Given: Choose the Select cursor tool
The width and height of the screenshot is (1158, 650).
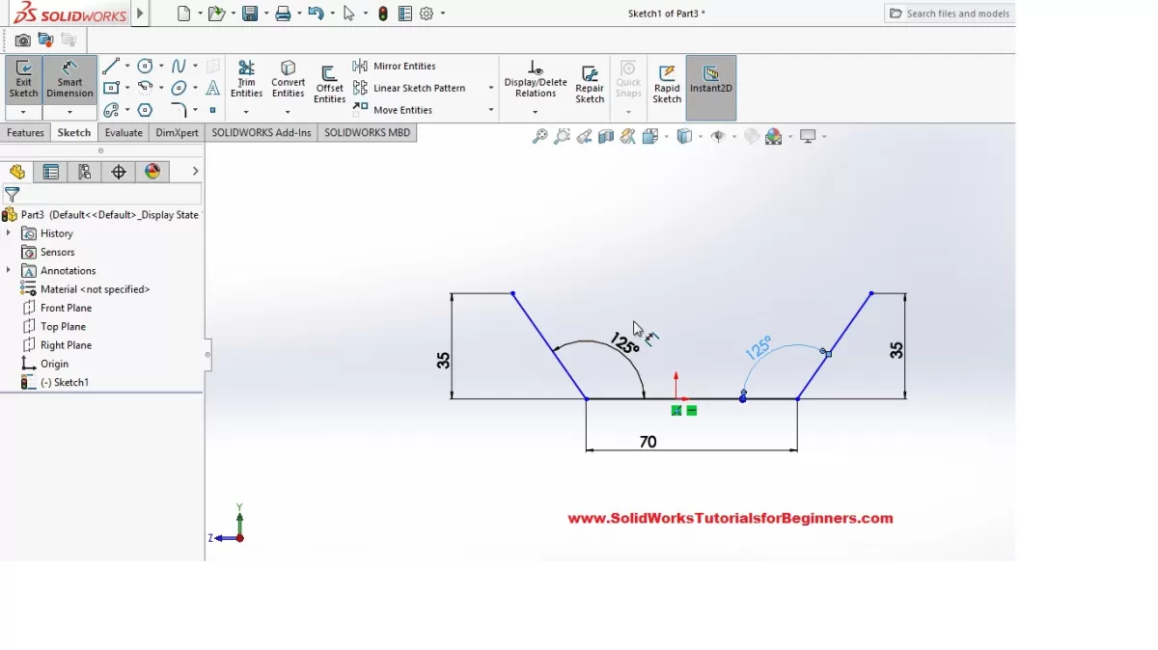Looking at the screenshot, I should 348,14.
